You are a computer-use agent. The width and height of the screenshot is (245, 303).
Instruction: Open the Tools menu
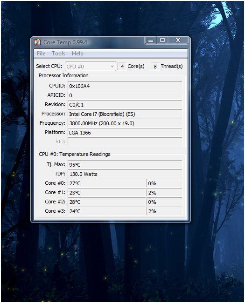(58, 54)
